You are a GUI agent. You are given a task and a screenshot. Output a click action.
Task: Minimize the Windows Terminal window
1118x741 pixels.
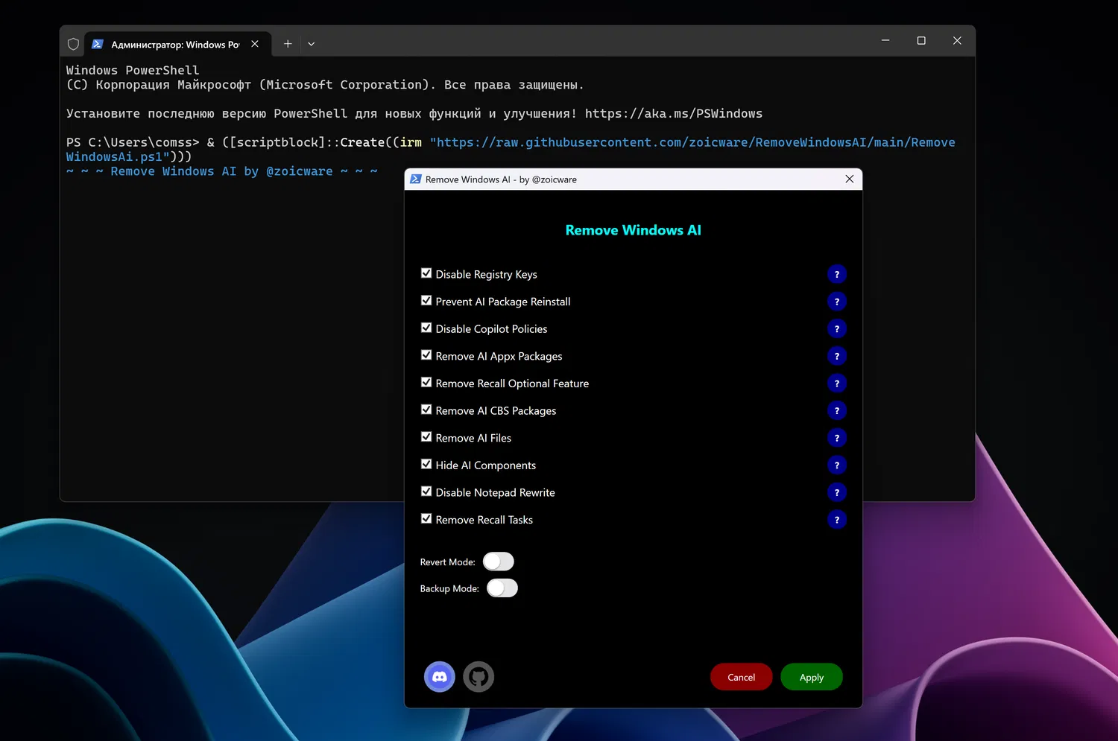tap(885, 41)
